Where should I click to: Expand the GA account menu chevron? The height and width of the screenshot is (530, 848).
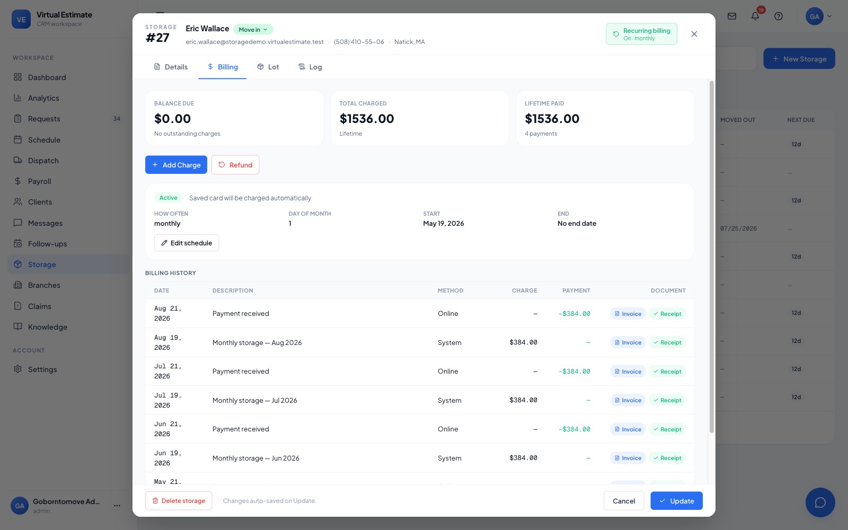(x=829, y=16)
